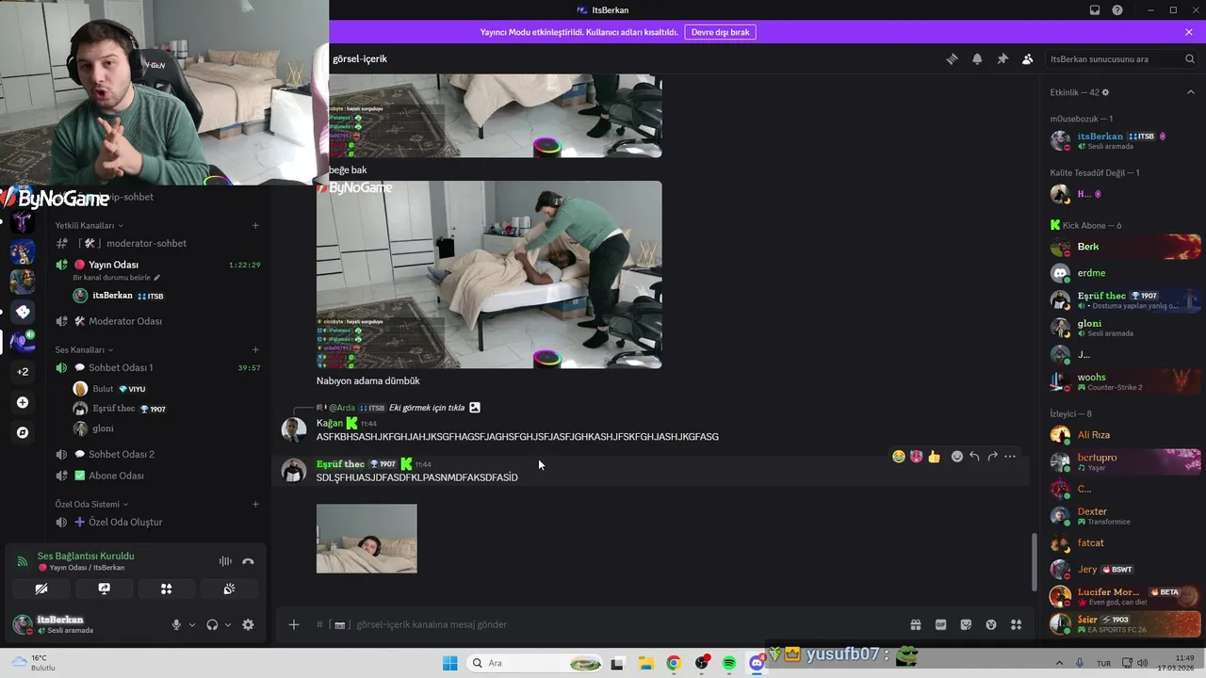1206x678 pixels.
Task: Open the Threads icon in channel header
Action: pyautogui.click(x=952, y=58)
